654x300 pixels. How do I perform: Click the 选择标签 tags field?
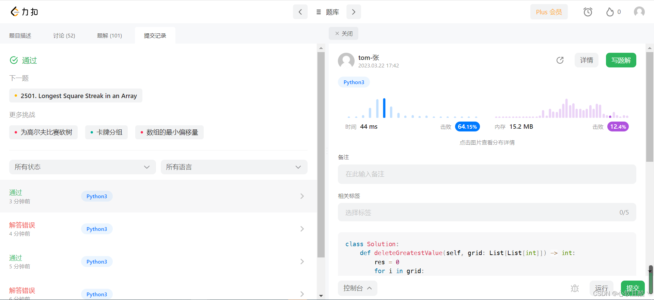(487, 212)
